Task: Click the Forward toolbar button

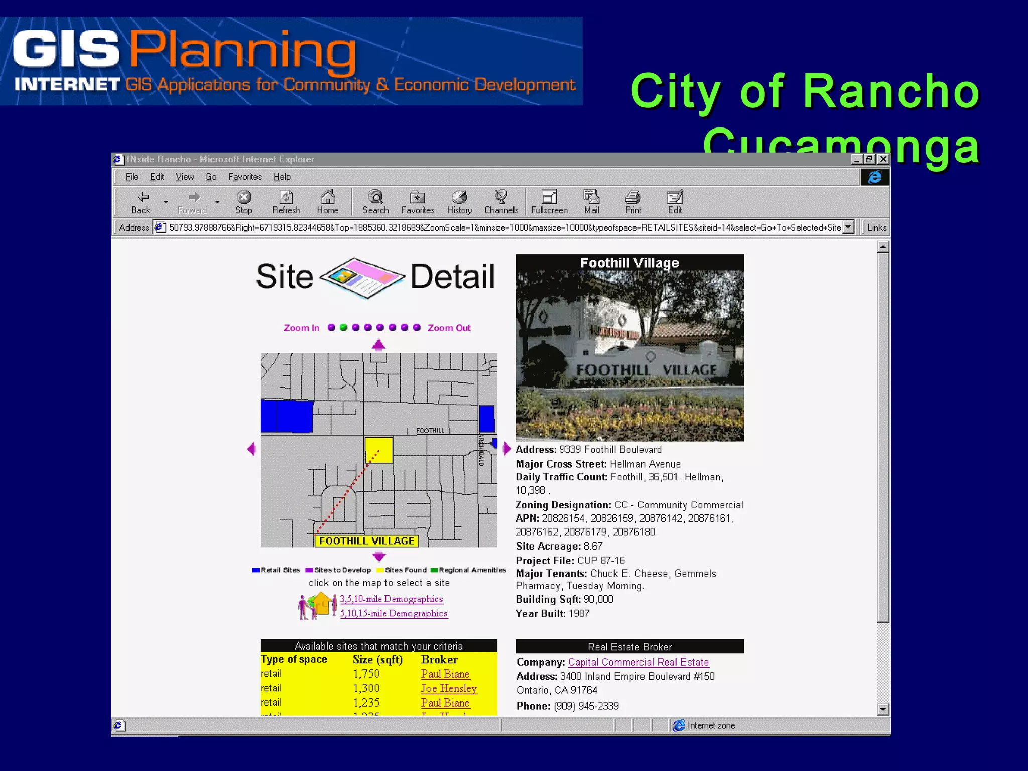Action: click(193, 202)
